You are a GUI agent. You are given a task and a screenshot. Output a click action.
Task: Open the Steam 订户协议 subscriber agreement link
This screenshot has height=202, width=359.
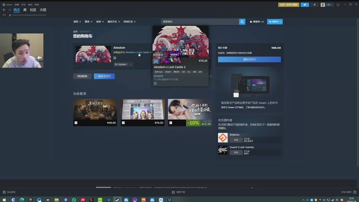pyautogui.click(x=235, y=107)
